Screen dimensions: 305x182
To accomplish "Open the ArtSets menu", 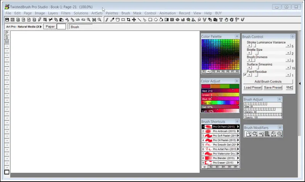I will pyautogui.click(x=97, y=13).
